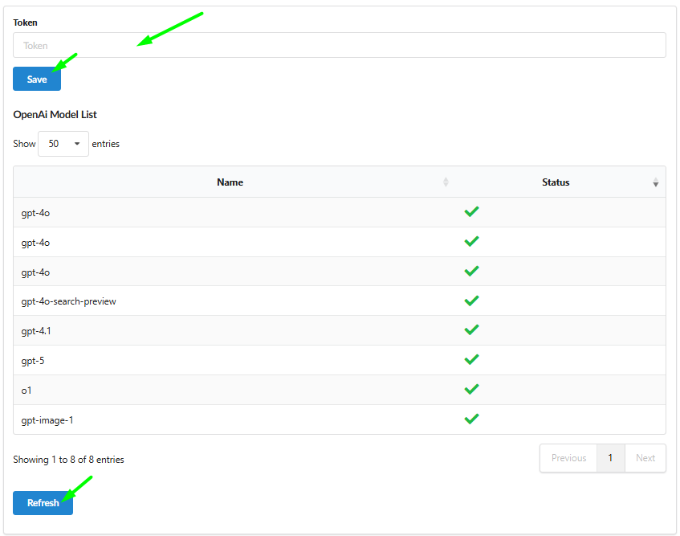Select the o1 model name

click(x=26, y=391)
